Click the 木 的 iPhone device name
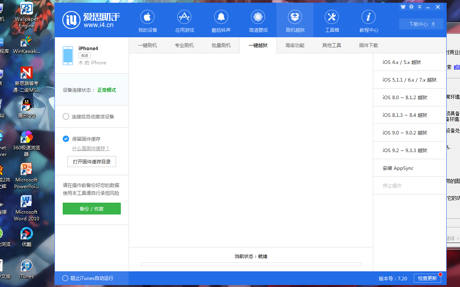 tap(92, 62)
